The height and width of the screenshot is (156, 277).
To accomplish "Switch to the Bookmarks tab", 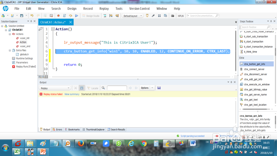I will 72,129.
